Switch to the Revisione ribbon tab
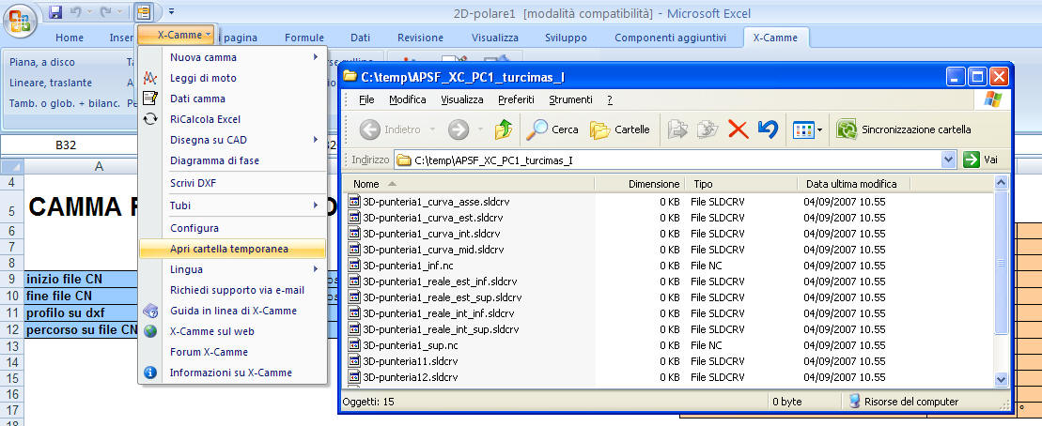The width and height of the screenshot is (1042, 426). pos(420,38)
